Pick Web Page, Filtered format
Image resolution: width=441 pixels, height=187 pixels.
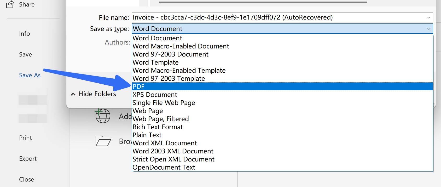(x=282, y=119)
